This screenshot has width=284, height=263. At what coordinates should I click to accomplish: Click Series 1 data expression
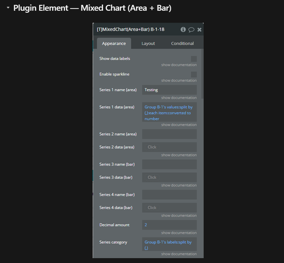169,113
